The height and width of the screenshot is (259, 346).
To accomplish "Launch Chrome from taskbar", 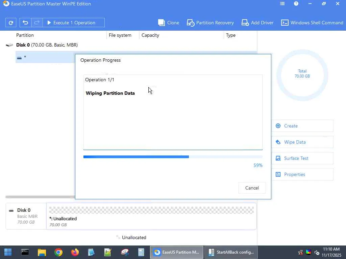I will [58, 252].
